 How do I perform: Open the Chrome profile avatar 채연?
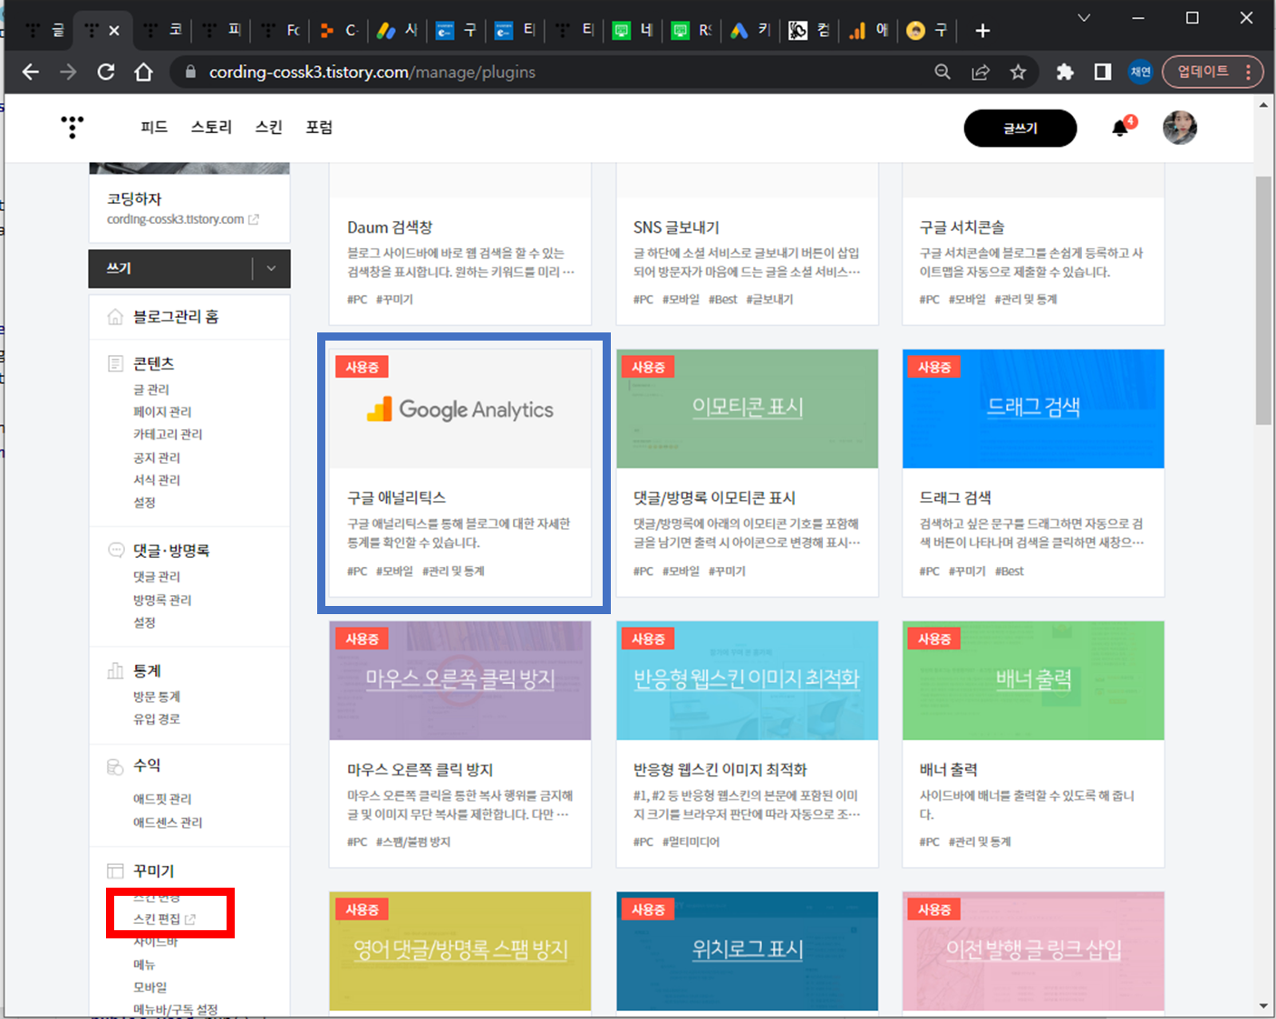(x=1140, y=72)
